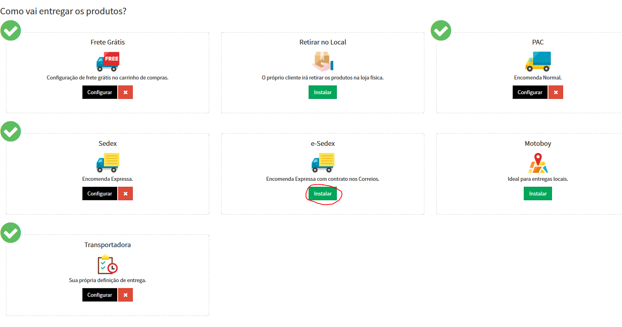Open Configurar for PAC
This screenshot has width=622, height=327.
(x=530, y=92)
